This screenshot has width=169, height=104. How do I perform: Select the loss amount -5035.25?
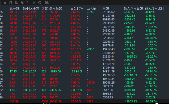point(55,90)
